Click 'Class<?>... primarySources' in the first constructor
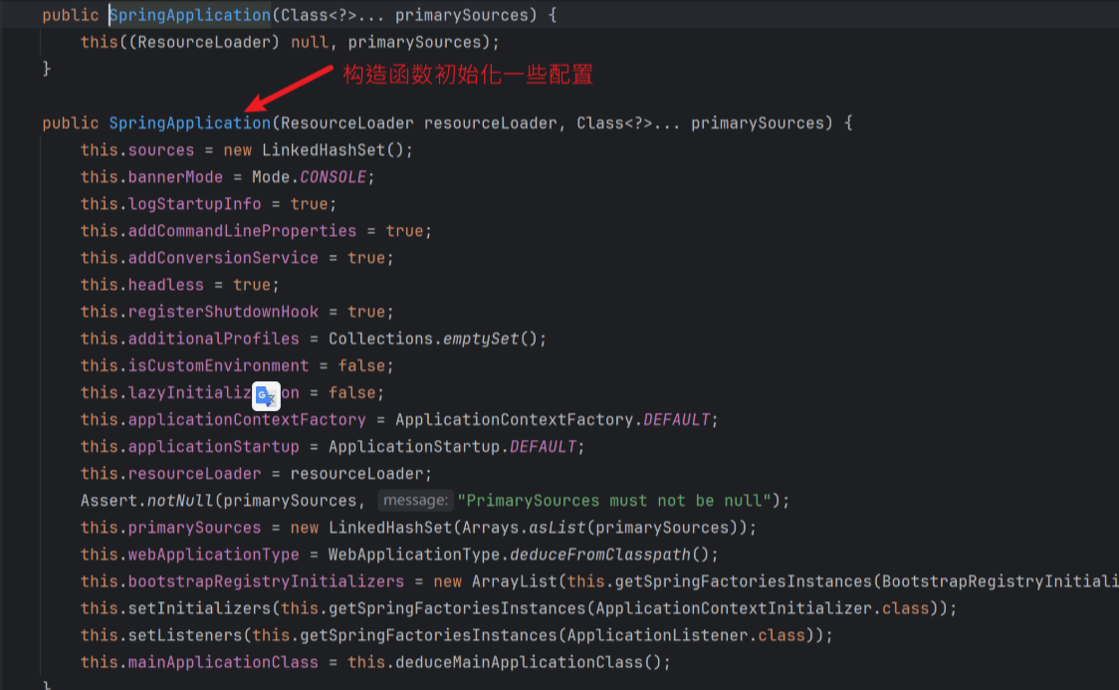The height and width of the screenshot is (690, 1119). [404, 15]
